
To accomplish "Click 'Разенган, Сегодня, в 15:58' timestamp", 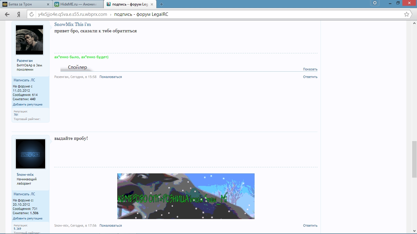I will pyautogui.click(x=75, y=77).
